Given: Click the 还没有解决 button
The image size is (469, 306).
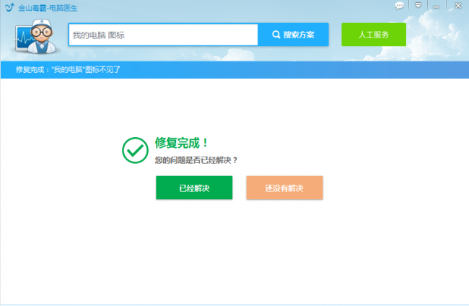Looking at the screenshot, I should 284,188.
